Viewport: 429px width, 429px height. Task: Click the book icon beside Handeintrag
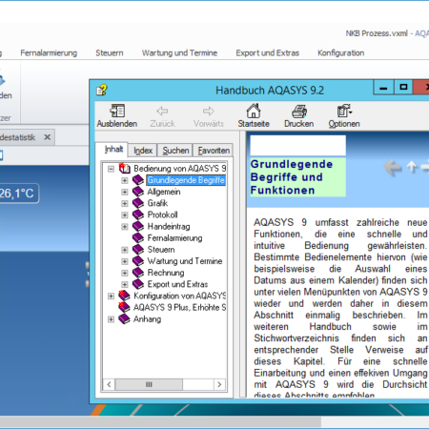tap(138, 226)
